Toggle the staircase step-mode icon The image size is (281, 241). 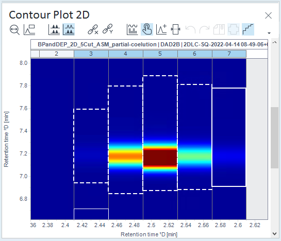click(x=248, y=29)
